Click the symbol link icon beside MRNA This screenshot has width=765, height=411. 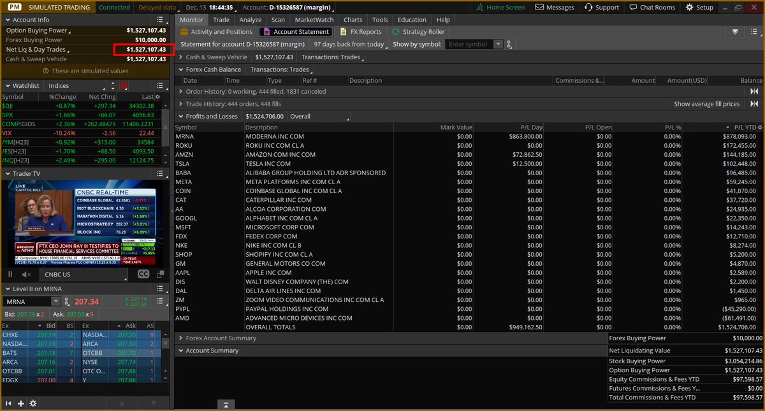(68, 301)
